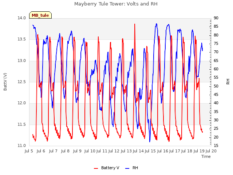
Task: Click the '15' right axis tick label
Action: tap(216, 145)
